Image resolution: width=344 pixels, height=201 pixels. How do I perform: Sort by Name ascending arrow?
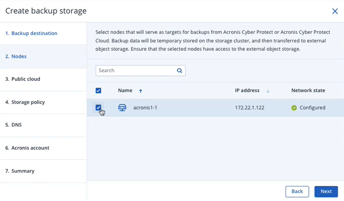pos(141,91)
